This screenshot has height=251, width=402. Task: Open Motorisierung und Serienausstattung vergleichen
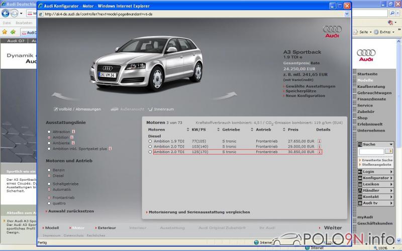[198, 212]
